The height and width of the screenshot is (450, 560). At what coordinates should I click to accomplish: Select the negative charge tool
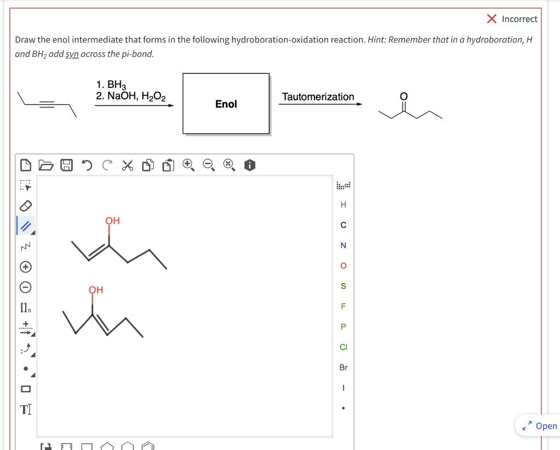25,287
